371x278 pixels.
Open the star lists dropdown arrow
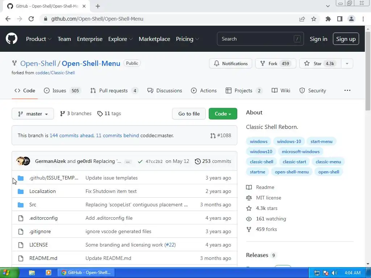point(347,63)
